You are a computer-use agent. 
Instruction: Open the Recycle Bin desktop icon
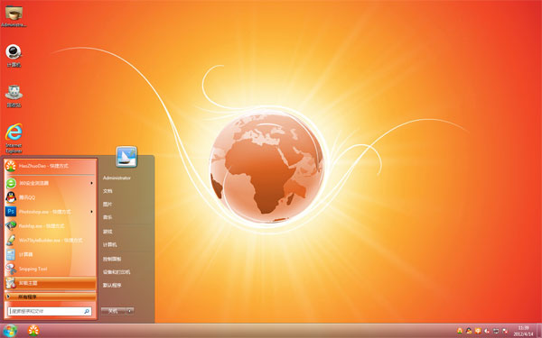pyautogui.click(x=14, y=96)
